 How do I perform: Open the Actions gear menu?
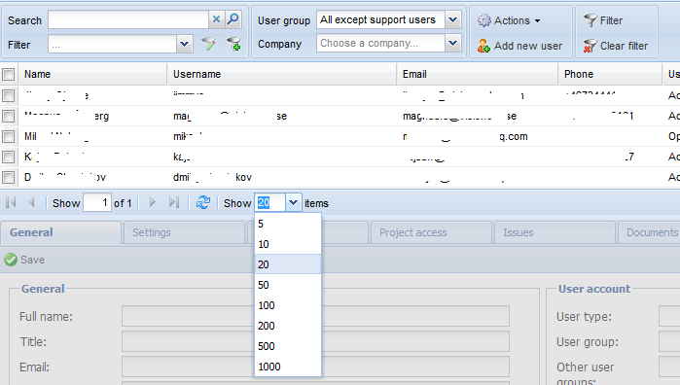(509, 20)
